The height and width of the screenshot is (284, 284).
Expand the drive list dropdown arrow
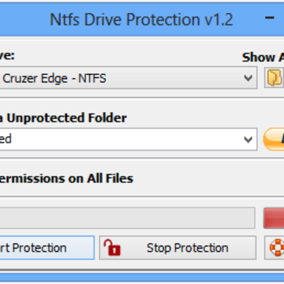click(248, 78)
